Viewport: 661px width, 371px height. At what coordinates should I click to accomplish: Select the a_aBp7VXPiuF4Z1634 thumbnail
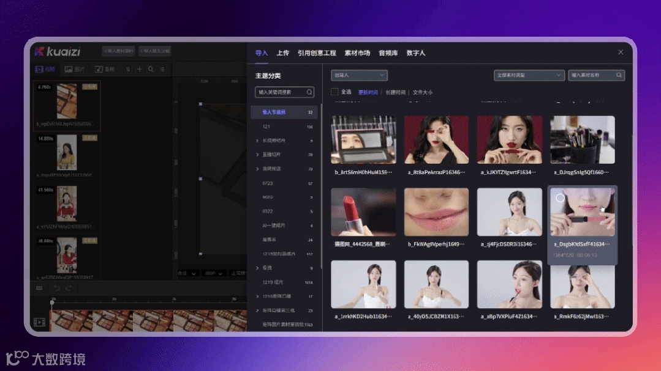(x=510, y=284)
